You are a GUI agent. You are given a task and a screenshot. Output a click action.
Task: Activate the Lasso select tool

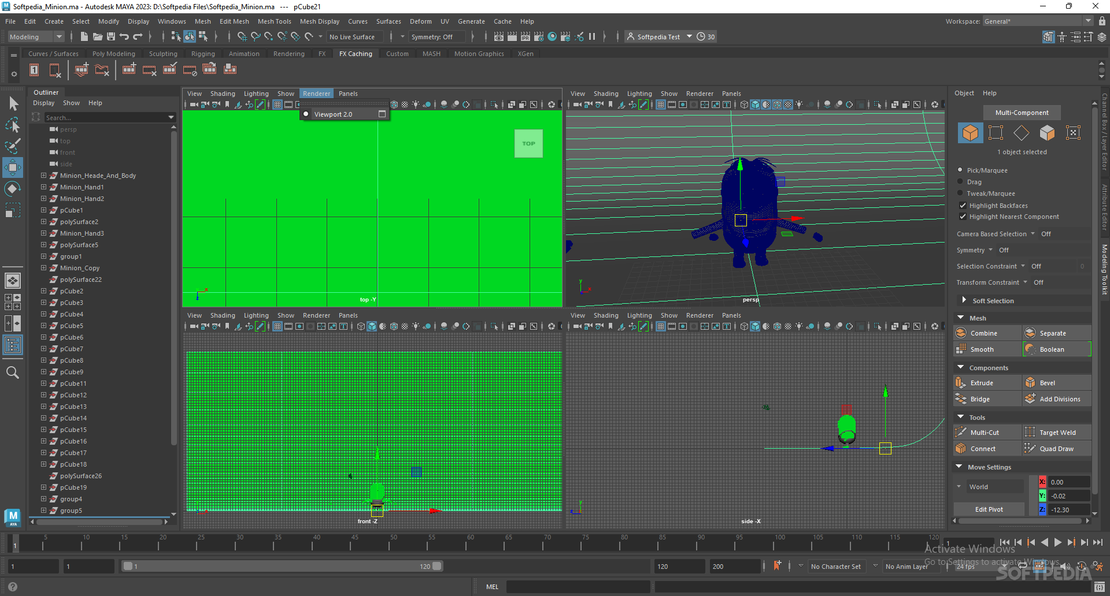[x=13, y=125]
